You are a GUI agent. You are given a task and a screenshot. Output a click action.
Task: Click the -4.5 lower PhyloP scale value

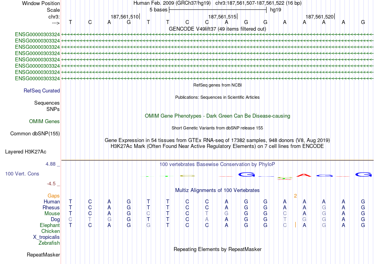[51, 184]
